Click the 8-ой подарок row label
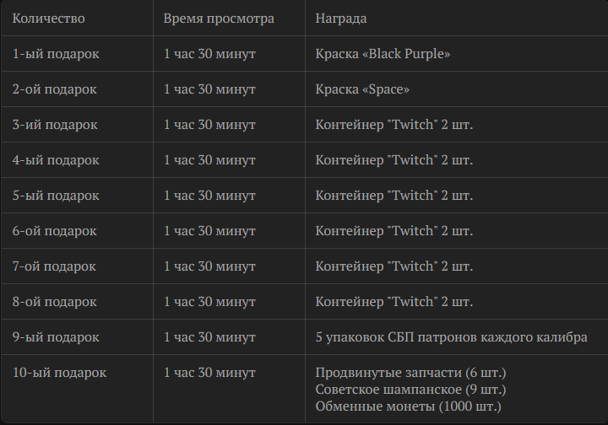Image resolution: width=608 pixels, height=425 pixels. (x=55, y=302)
